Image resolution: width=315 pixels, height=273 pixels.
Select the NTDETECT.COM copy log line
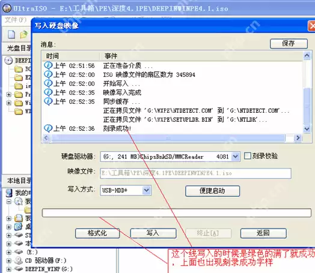196,110
